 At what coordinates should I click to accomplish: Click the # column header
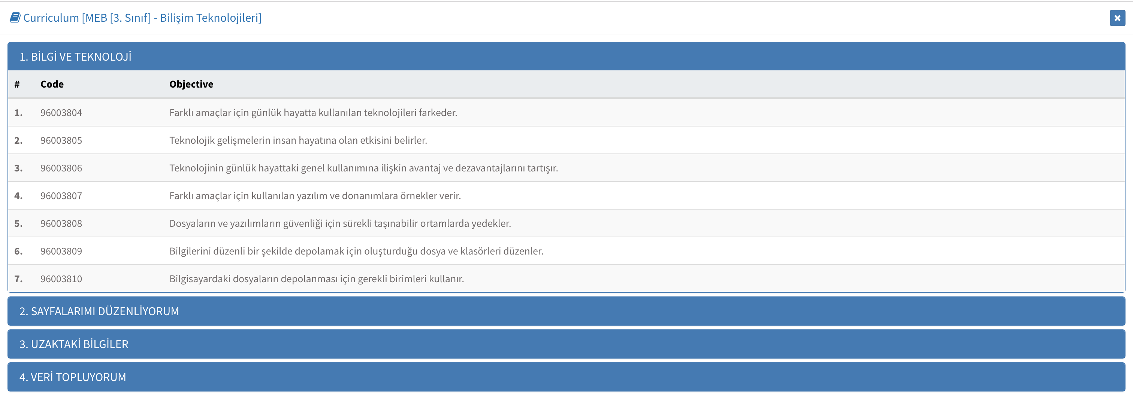tap(17, 84)
